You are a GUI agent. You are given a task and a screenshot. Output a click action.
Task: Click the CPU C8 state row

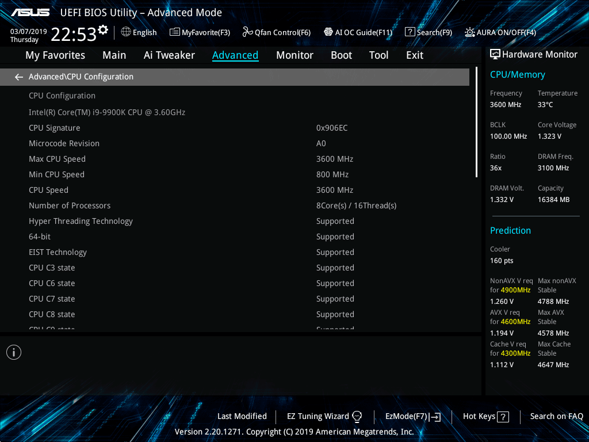(x=235, y=314)
